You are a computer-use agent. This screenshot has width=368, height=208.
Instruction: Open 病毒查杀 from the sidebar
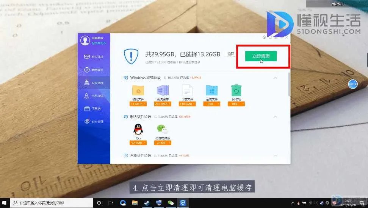[x=94, y=70]
